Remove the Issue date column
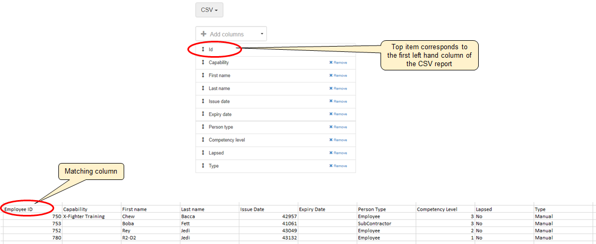The height and width of the screenshot is (244, 596). coord(338,101)
